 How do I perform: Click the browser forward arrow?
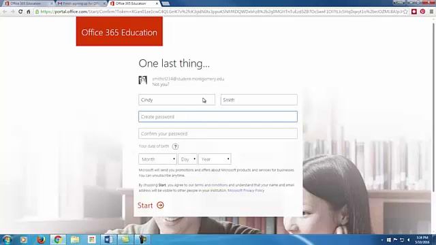[x=12, y=12]
